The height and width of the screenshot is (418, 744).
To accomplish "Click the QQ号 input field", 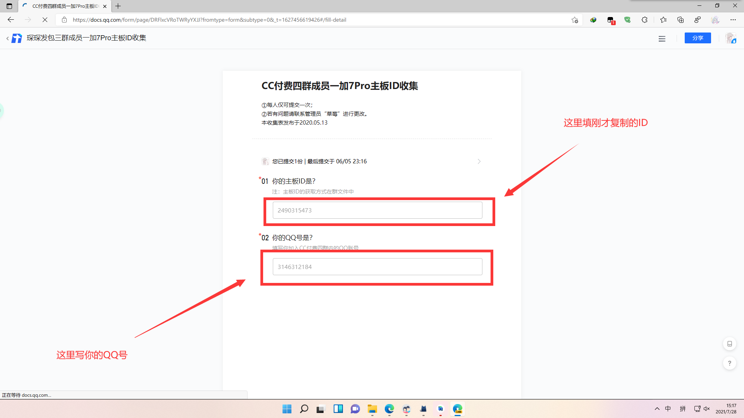I will click(x=377, y=267).
